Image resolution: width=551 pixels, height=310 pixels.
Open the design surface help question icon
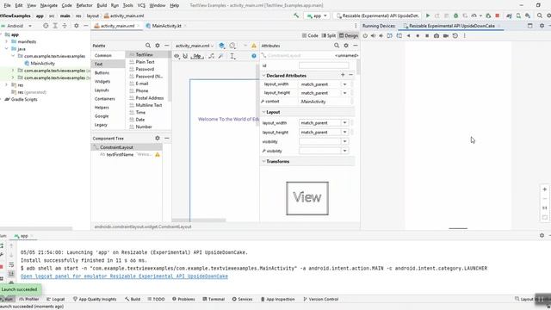pos(254,56)
